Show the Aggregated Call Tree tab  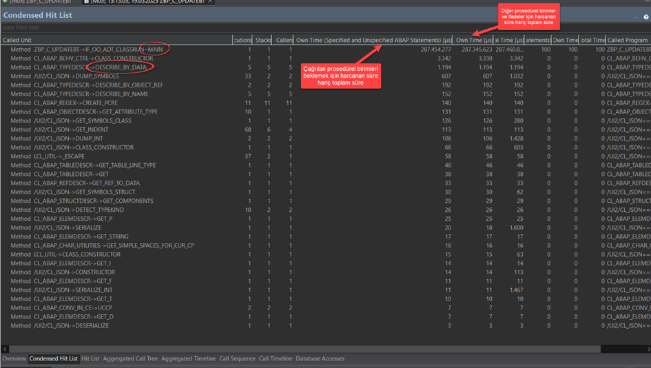[130, 358]
